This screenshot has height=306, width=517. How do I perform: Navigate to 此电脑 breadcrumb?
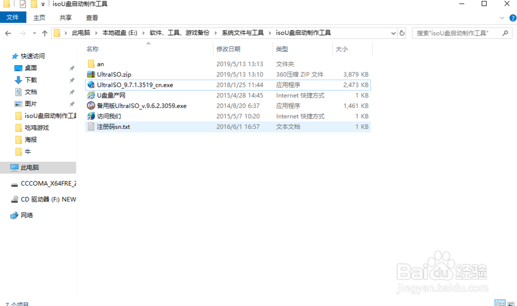click(81, 33)
